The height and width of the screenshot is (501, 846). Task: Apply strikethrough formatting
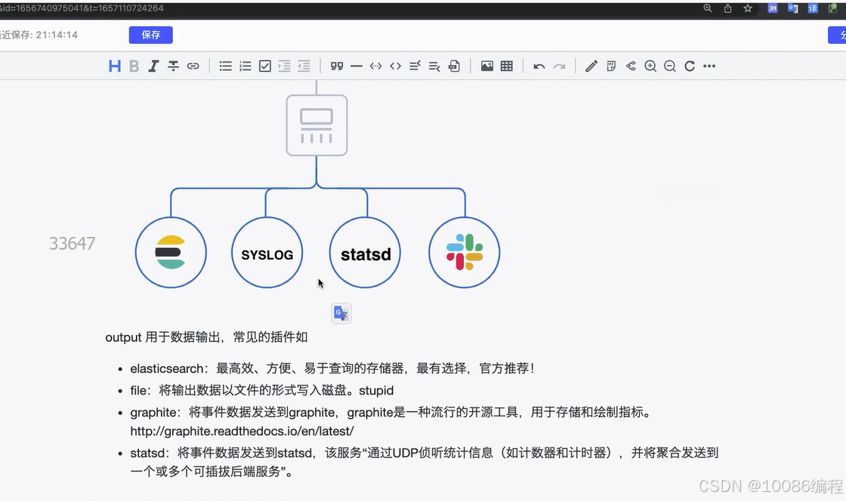(173, 66)
